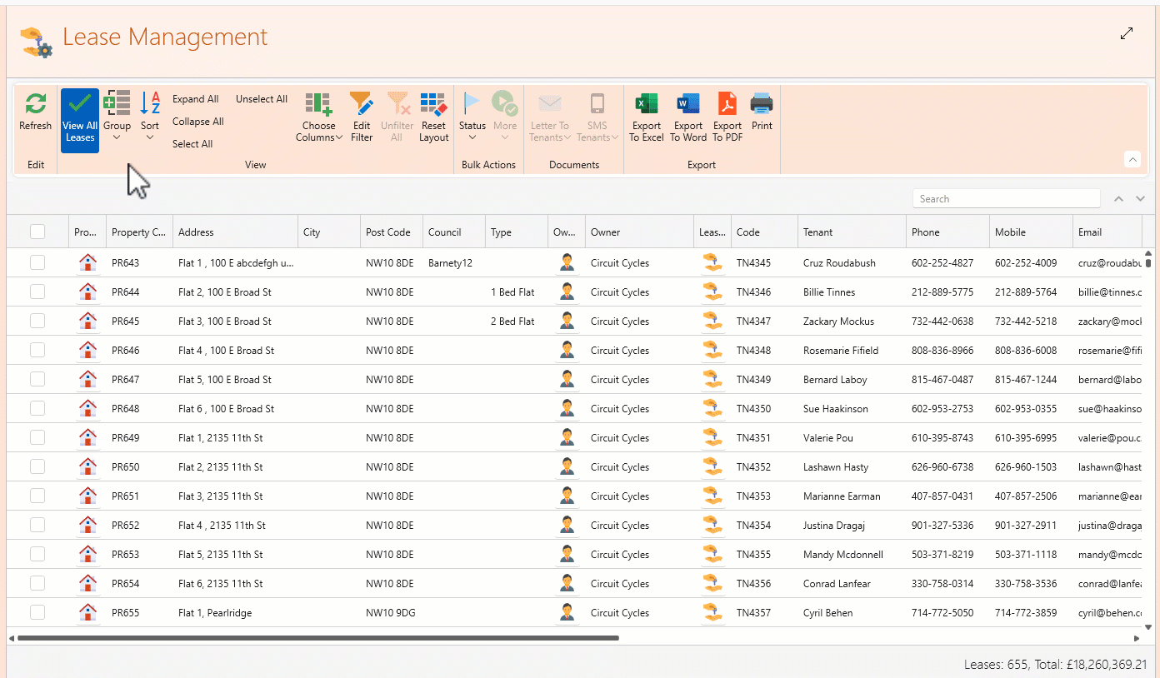Click the Print icon

click(x=762, y=104)
